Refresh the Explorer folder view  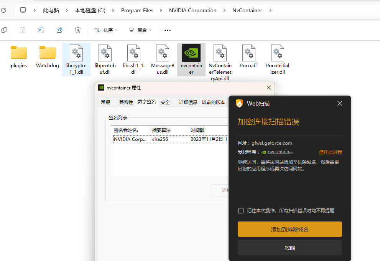[3, 10]
